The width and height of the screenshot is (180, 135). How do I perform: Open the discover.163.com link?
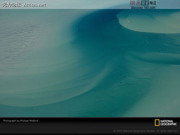tap(143, 8)
